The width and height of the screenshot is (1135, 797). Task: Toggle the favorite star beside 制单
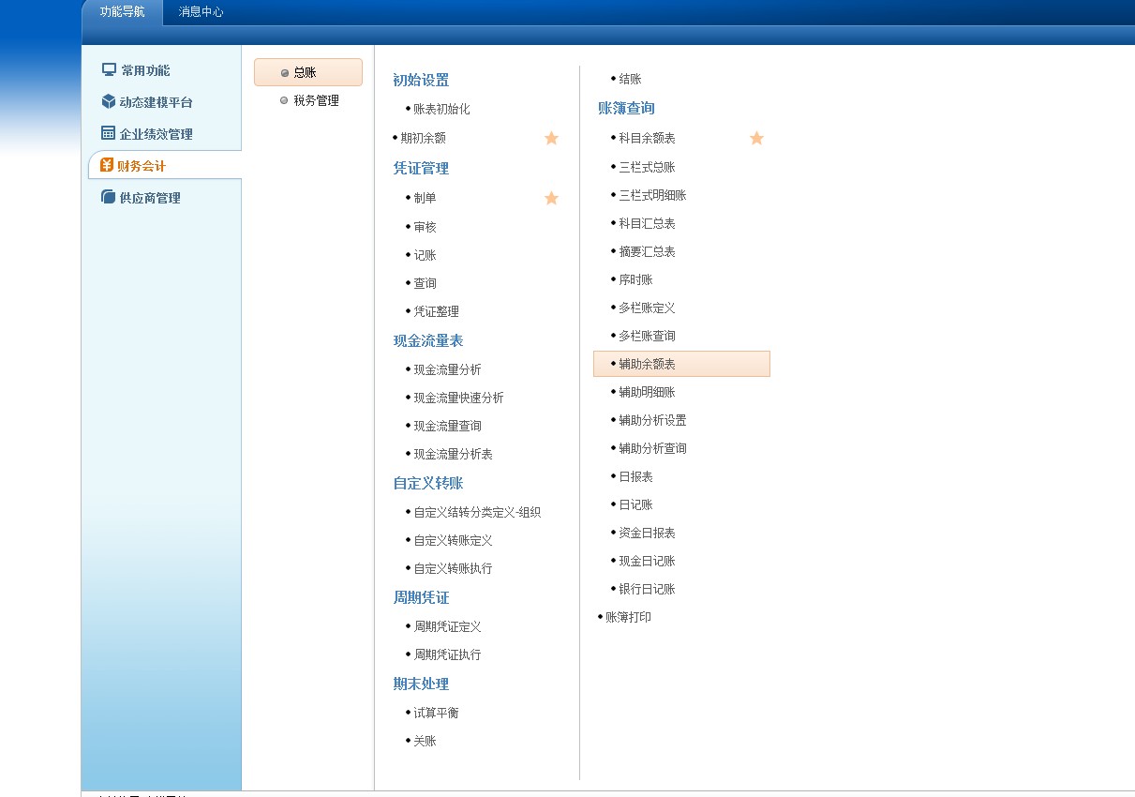551,198
